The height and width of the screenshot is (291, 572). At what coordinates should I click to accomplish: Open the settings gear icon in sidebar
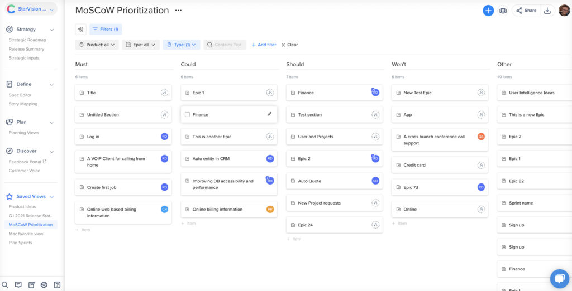44,284
